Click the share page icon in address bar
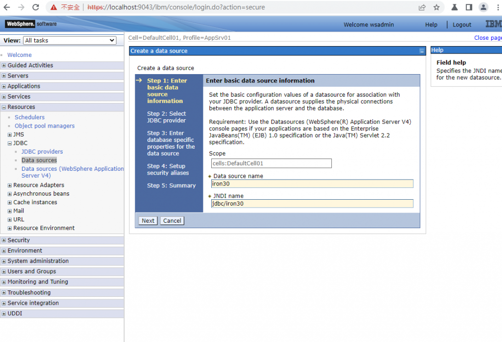The width and height of the screenshot is (502, 342). [x=422, y=7]
